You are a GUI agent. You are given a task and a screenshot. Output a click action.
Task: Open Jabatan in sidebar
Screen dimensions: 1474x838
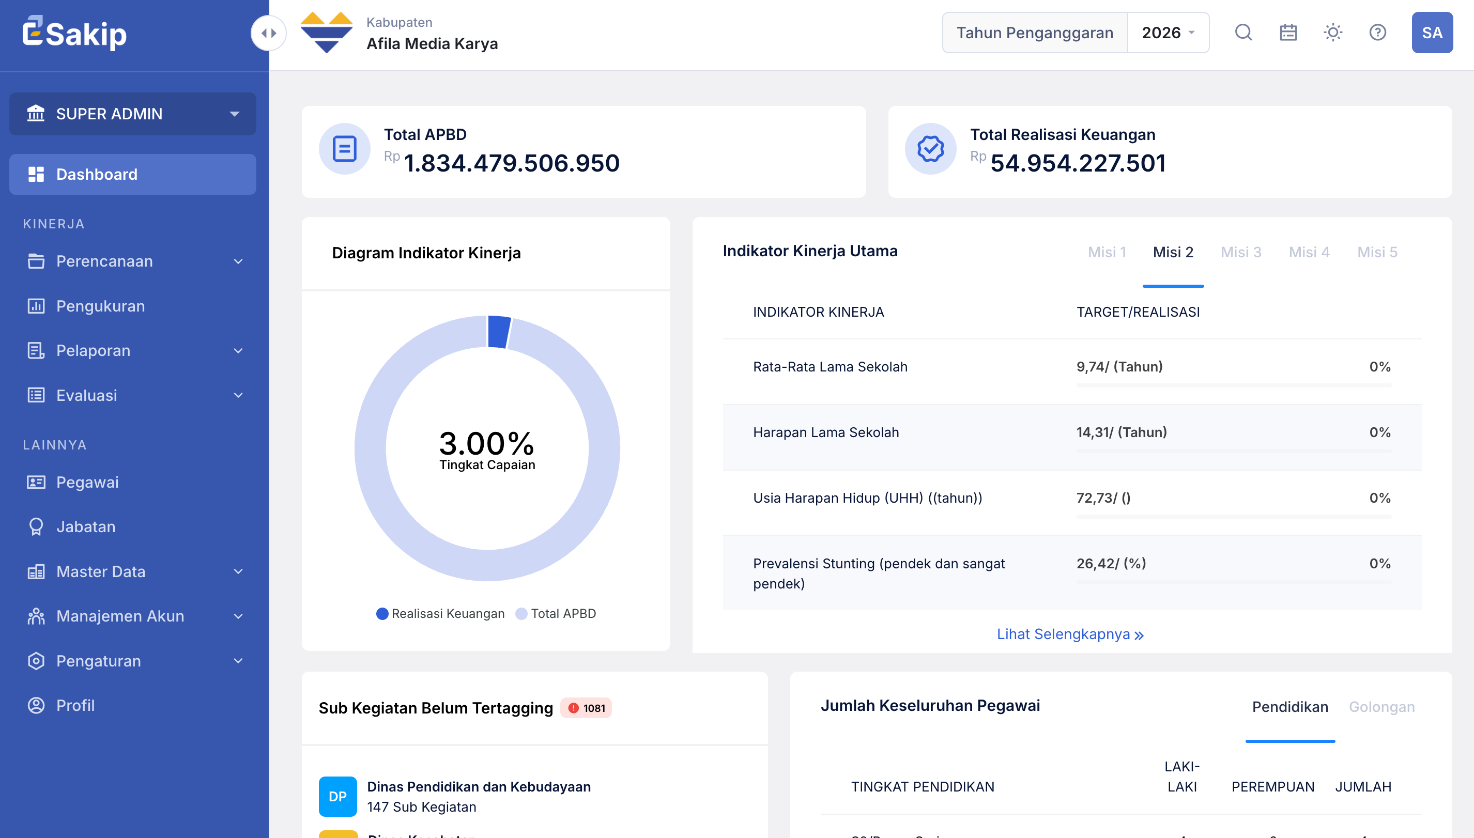point(85,526)
